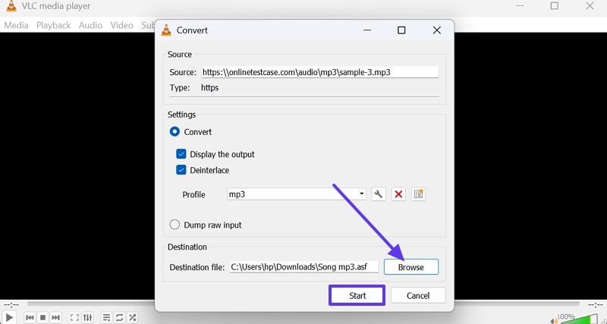Viewport: 607px width, 324px height.
Task: Close the Convert dialog window
Action: [437, 30]
